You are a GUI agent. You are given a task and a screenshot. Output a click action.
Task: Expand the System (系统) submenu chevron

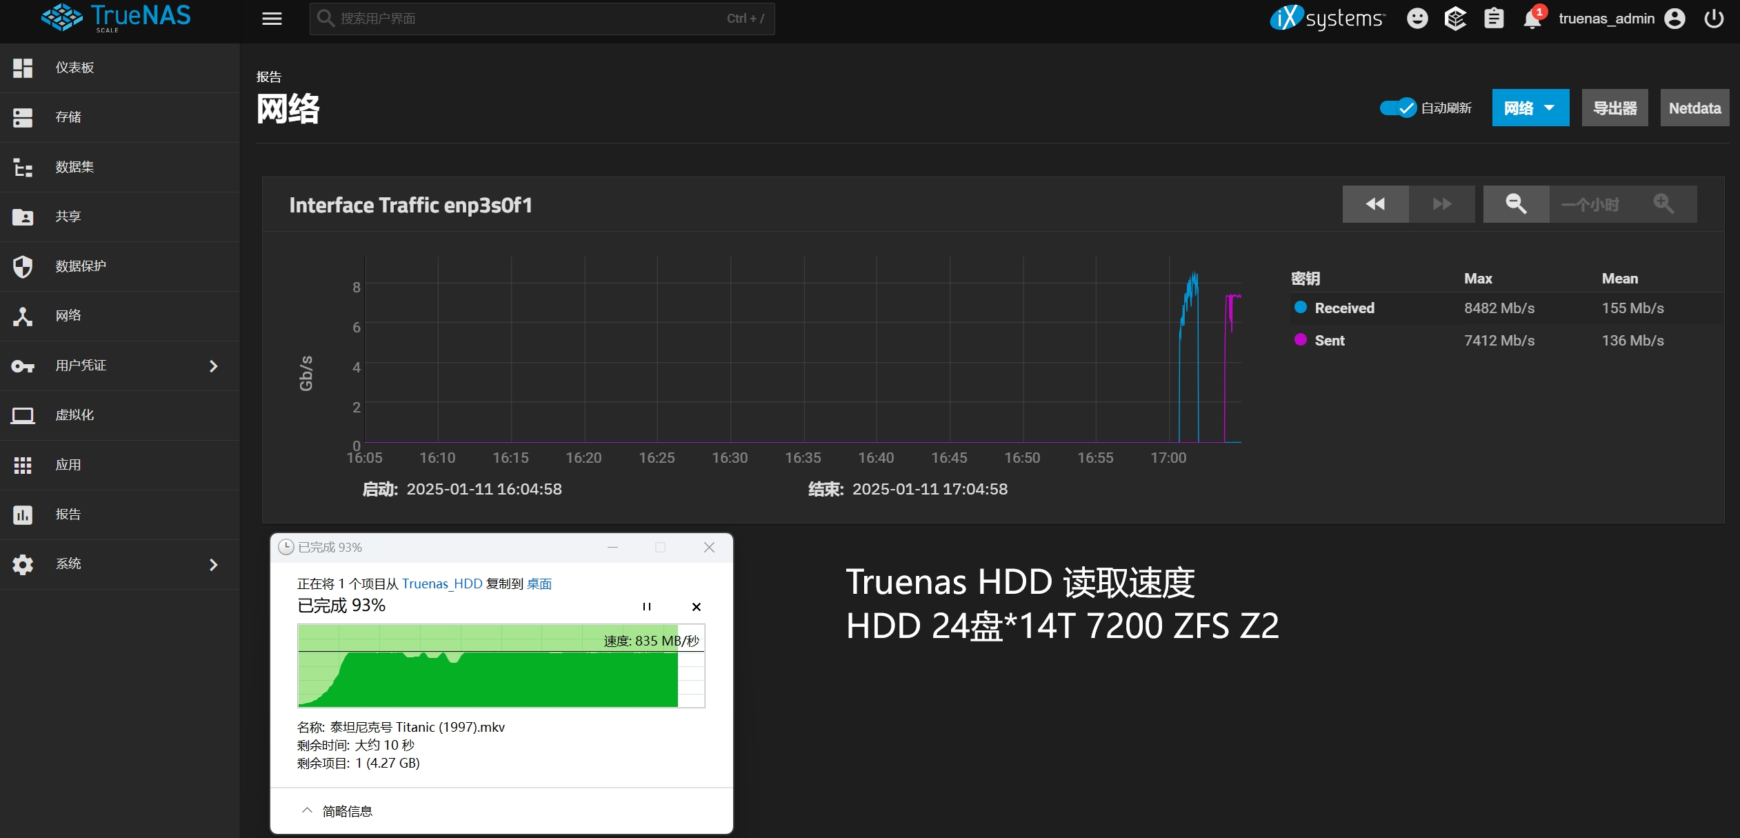coord(214,565)
